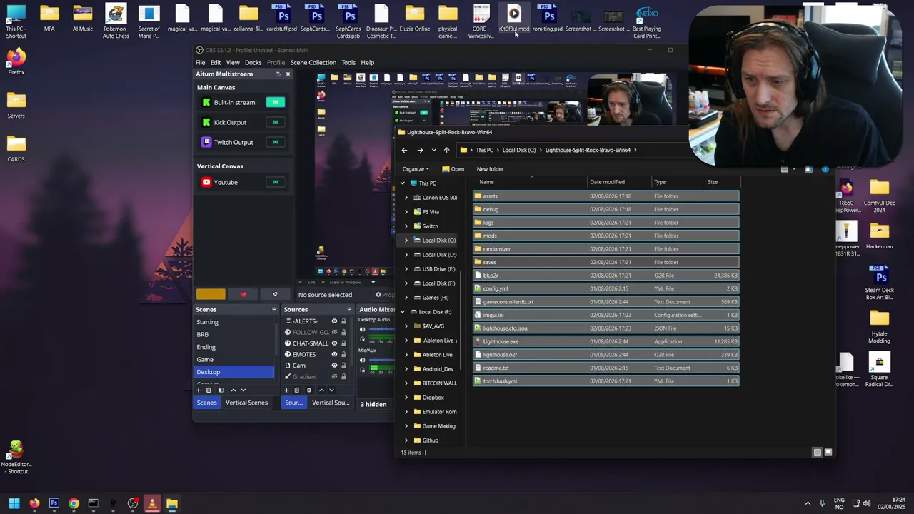Expand USB Drive (E:) tree node
This screenshot has height=514, width=914.
406,268
